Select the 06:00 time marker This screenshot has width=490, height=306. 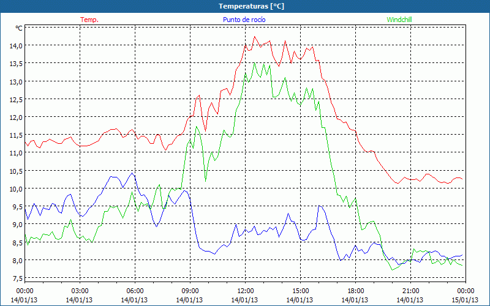pyautogui.click(x=135, y=291)
